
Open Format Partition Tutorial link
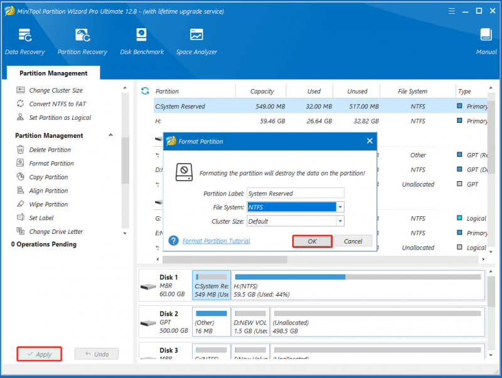pyautogui.click(x=216, y=241)
